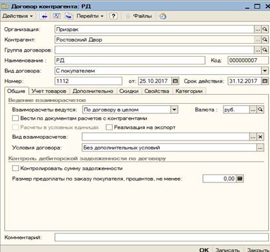Click the ellipsis button of the Валюта field

tap(253, 110)
